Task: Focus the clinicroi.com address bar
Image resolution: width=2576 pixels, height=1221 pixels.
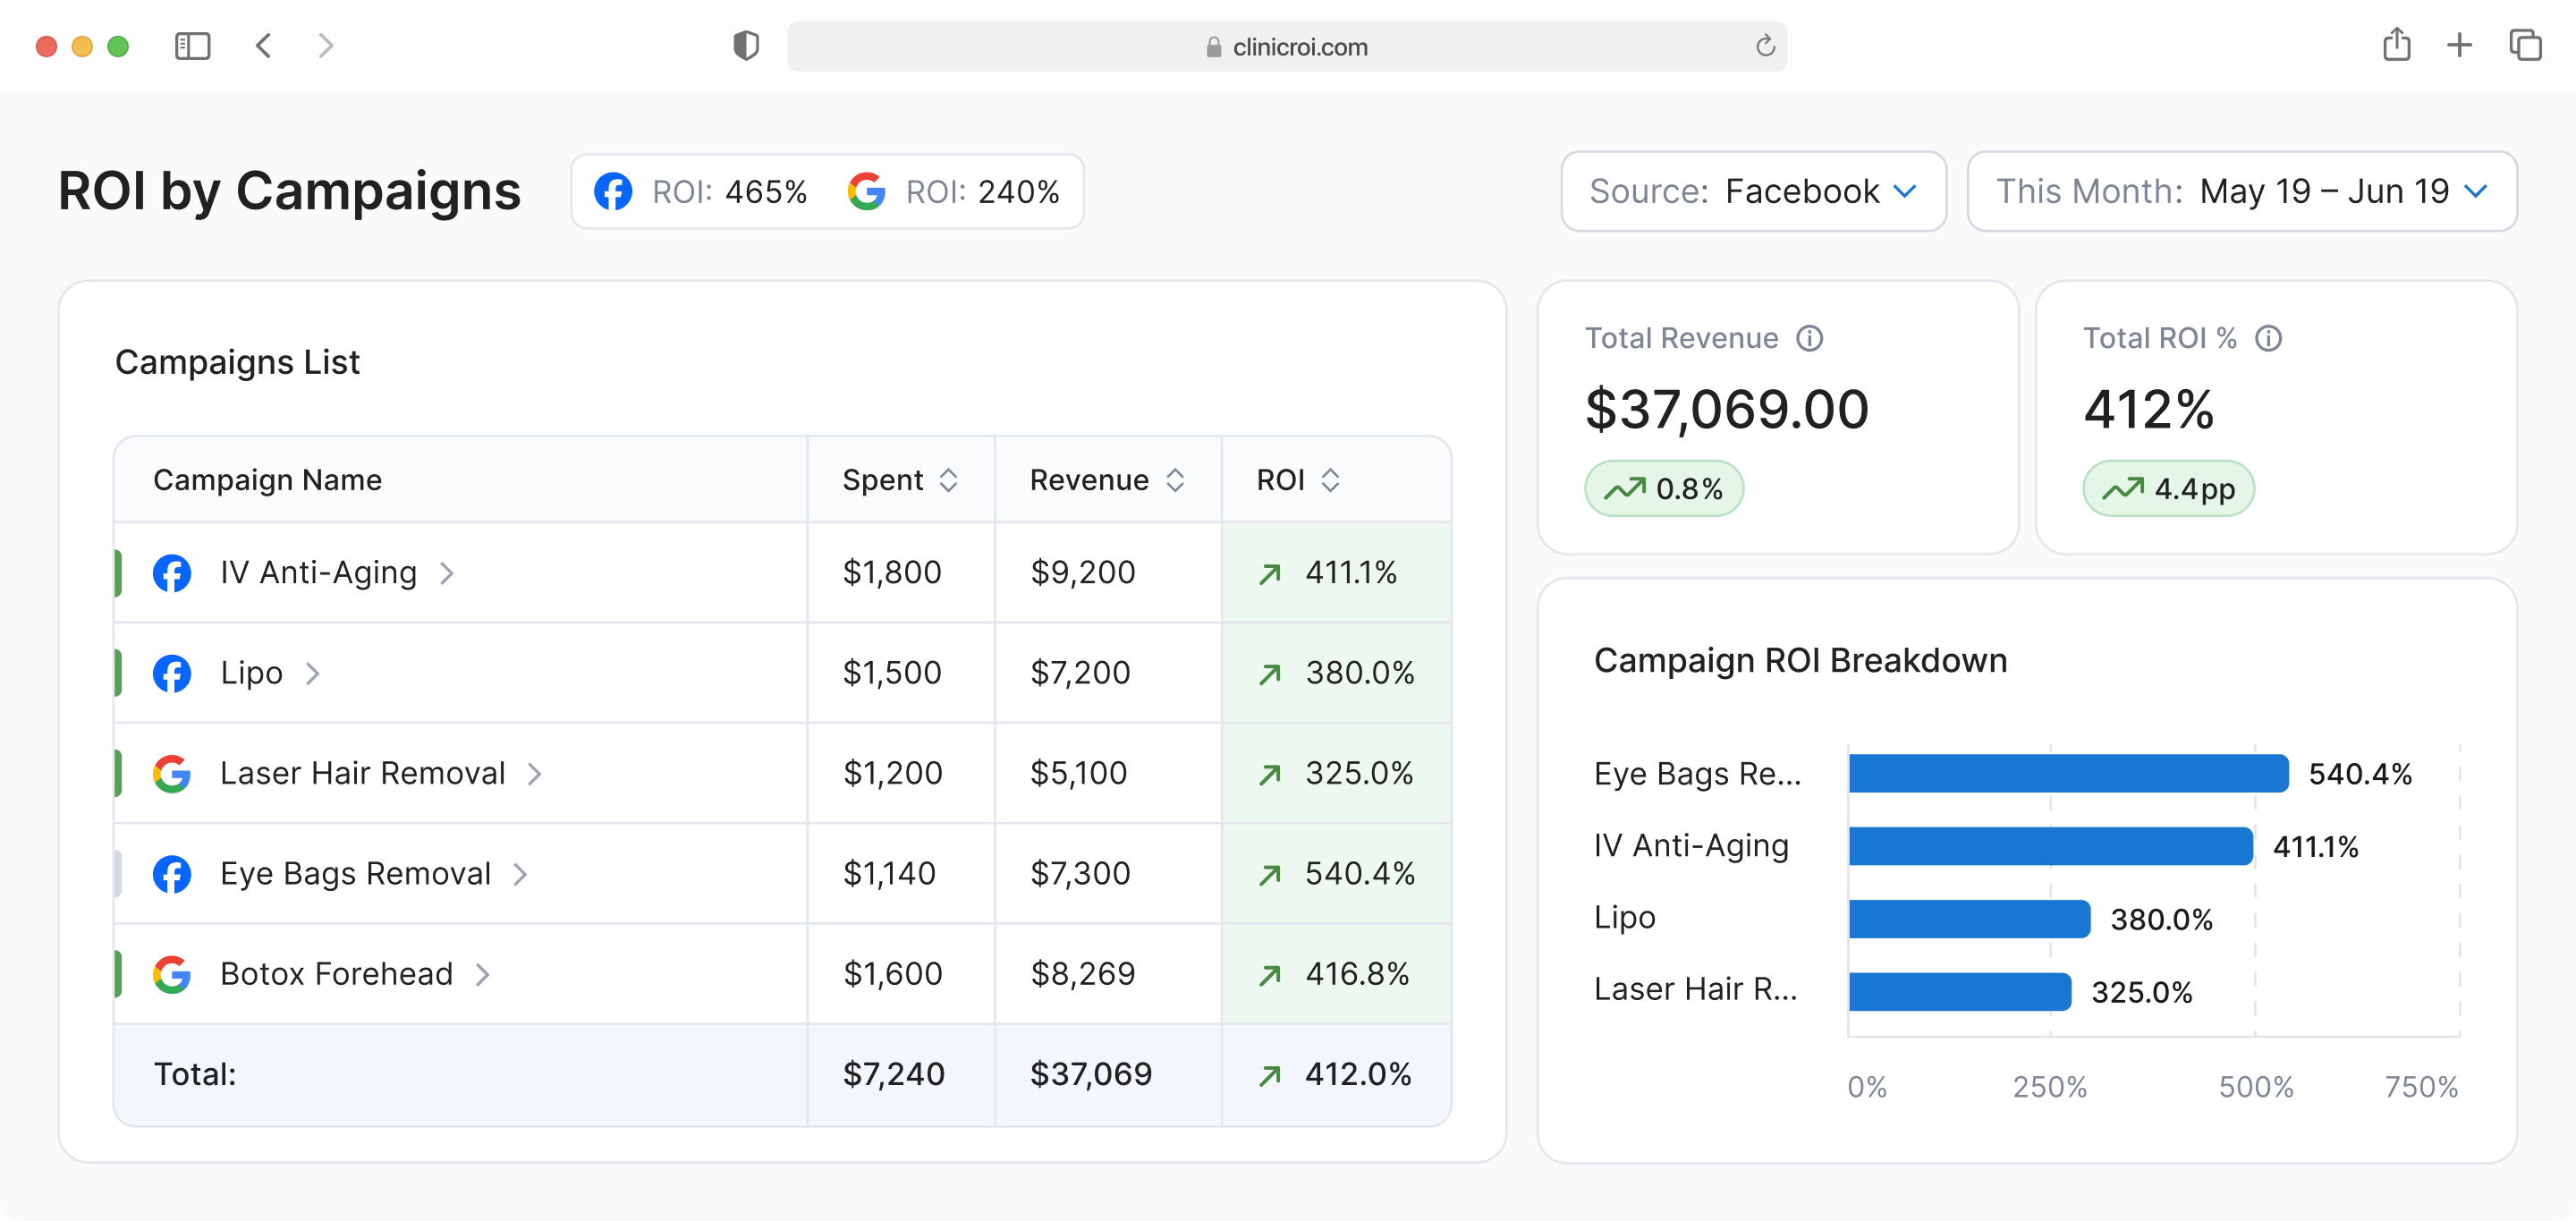Action: pyautogui.click(x=1287, y=46)
